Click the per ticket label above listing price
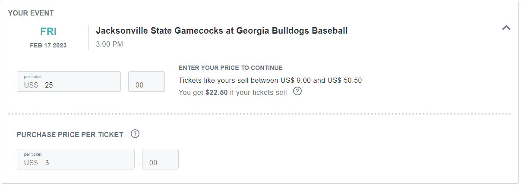The width and height of the screenshot is (521, 191). pos(33,77)
